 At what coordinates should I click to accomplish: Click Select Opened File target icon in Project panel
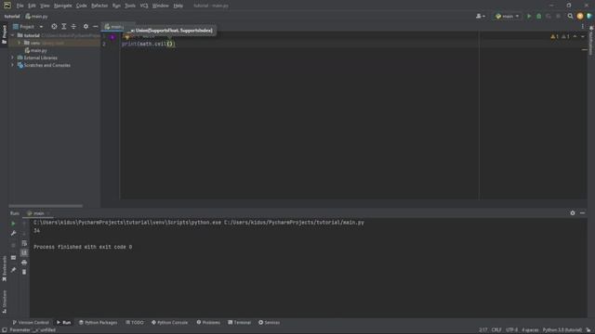point(54,27)
